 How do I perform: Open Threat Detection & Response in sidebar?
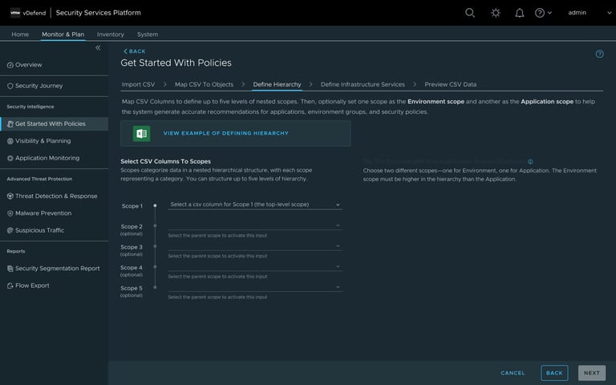[55, 196]
